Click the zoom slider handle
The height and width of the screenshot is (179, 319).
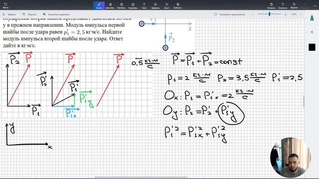(269, 14)
